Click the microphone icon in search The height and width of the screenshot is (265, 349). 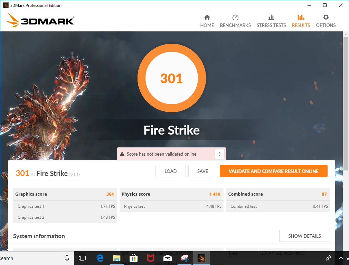pos(67,258)
